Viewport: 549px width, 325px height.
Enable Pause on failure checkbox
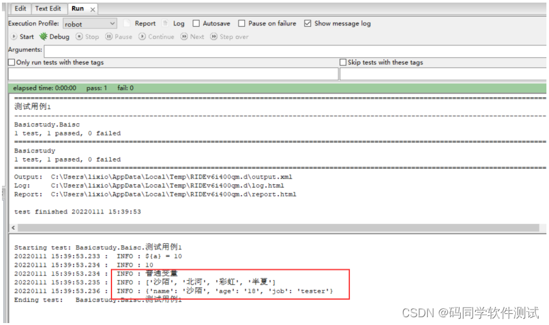(242, 23)
